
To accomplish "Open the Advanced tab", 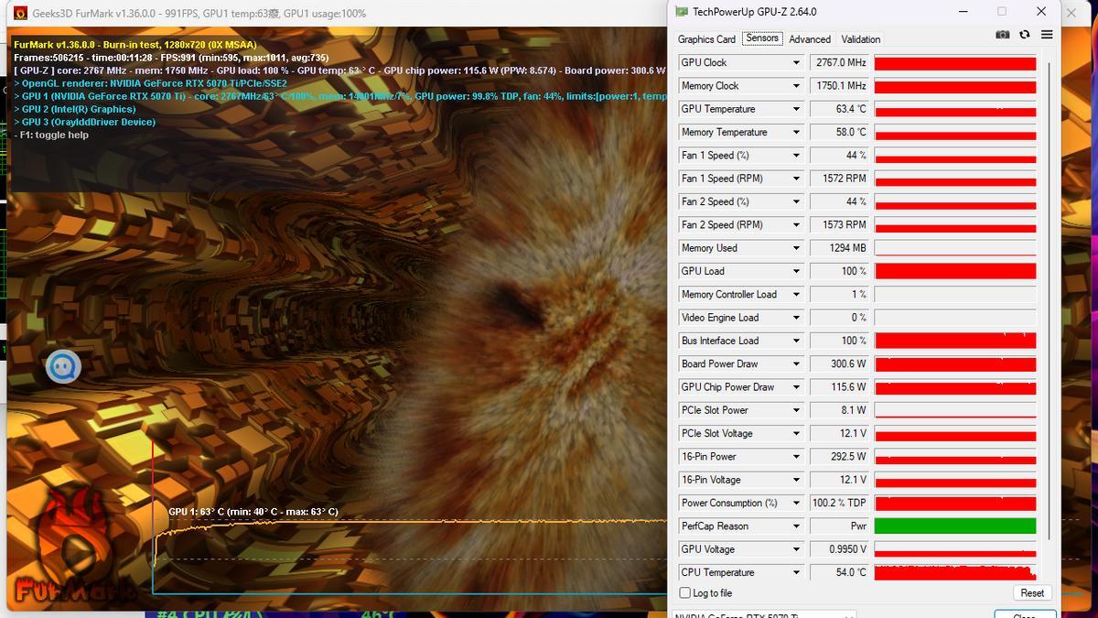I will (x=810, y=39).
